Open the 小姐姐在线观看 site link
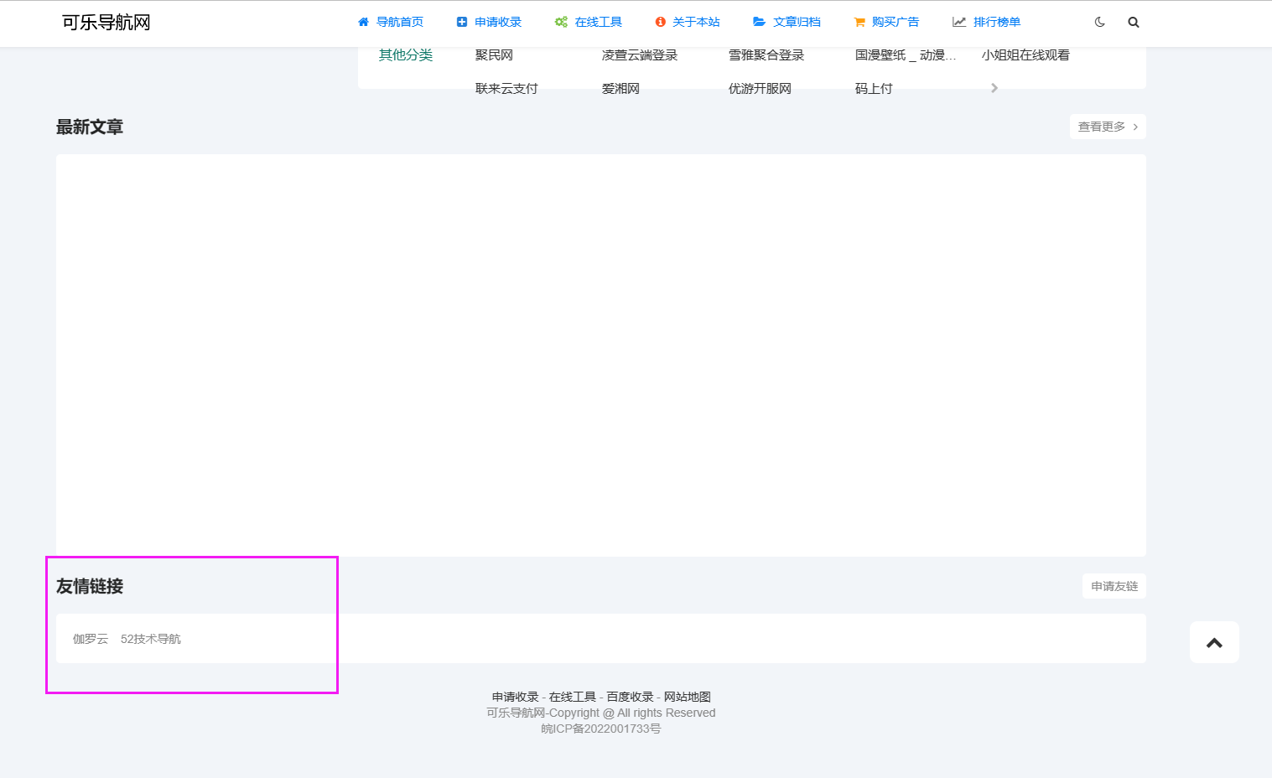The width and height of the screenshot is (1272, 778). (x=1025, y=55)
